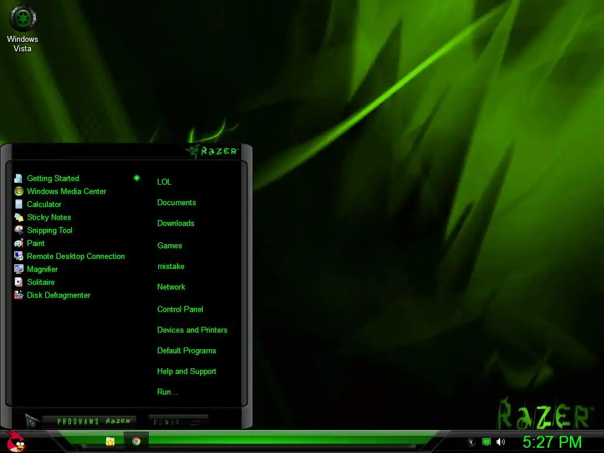This screenshot has height=453, width=604.
Task: Click the Windows Media Center icon
Action: 18,192
